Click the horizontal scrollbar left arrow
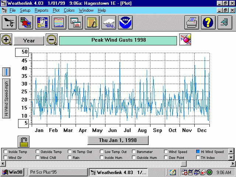The height and width of the screenshot is (177, 236). [x=3, y=163]
